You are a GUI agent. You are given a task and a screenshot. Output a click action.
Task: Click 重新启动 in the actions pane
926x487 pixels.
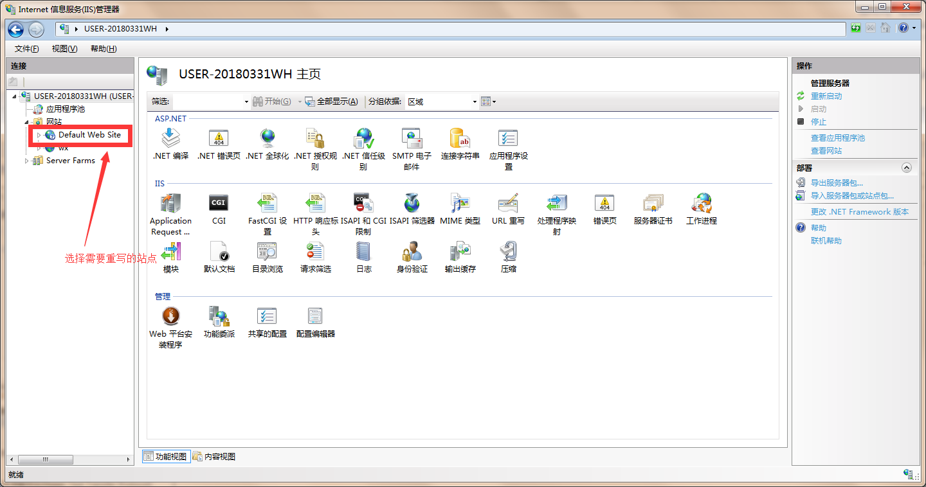826,96
